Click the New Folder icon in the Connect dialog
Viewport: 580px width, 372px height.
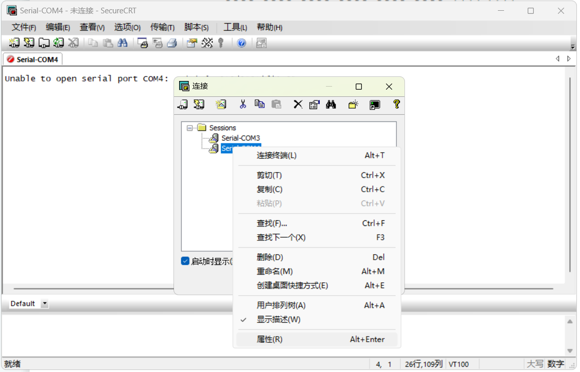353,105
